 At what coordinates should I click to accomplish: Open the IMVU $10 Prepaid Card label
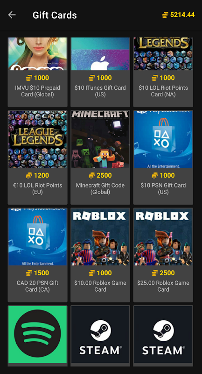(38, 91)
